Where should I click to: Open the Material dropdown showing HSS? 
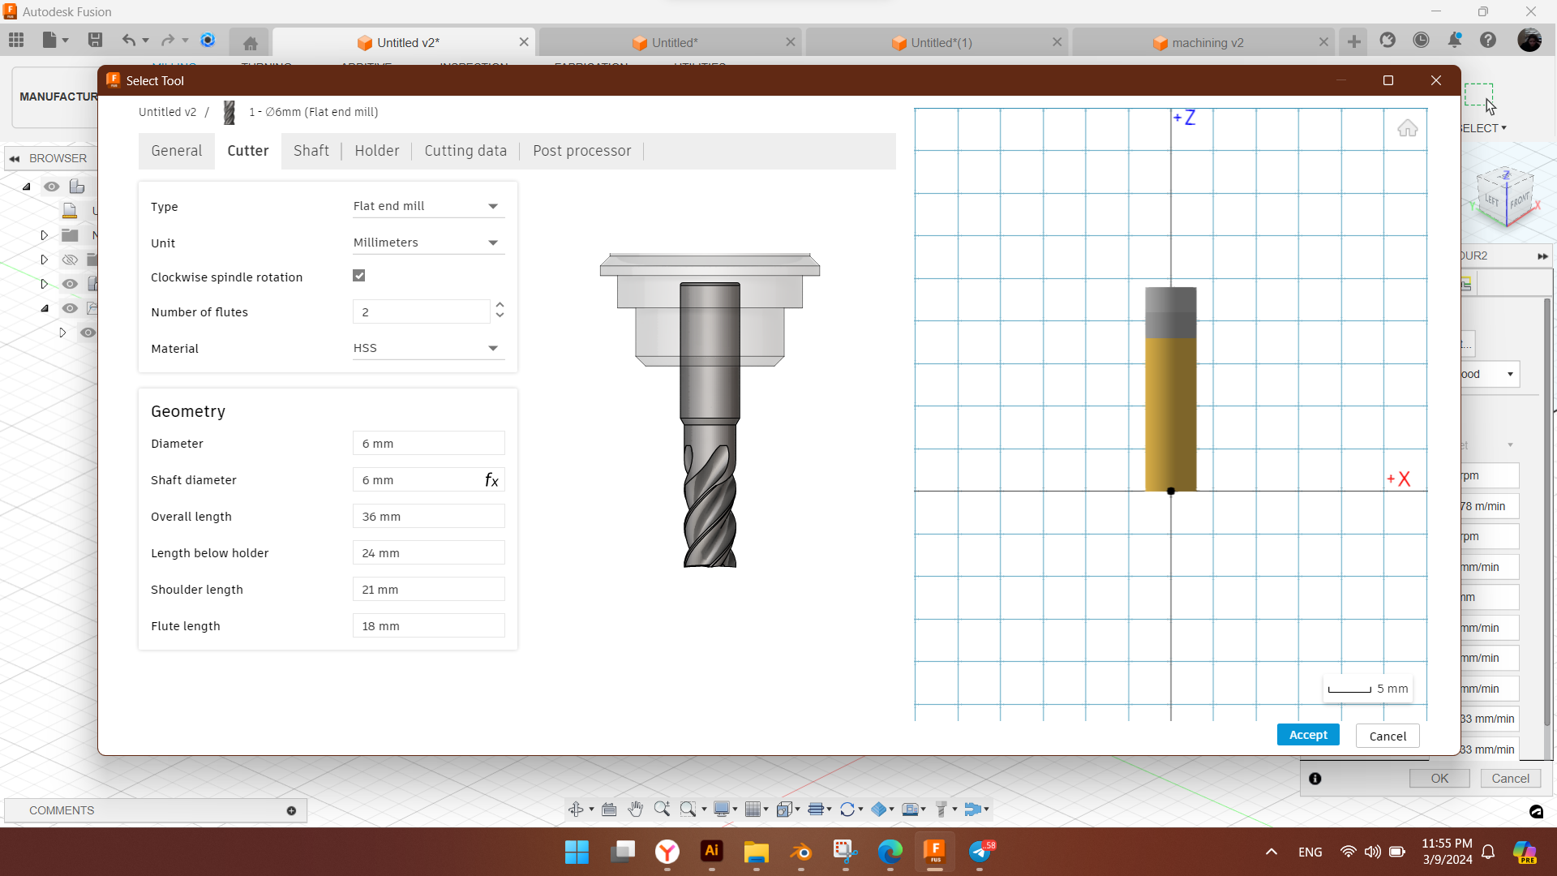pyautogui.click(x=428, y=348)
